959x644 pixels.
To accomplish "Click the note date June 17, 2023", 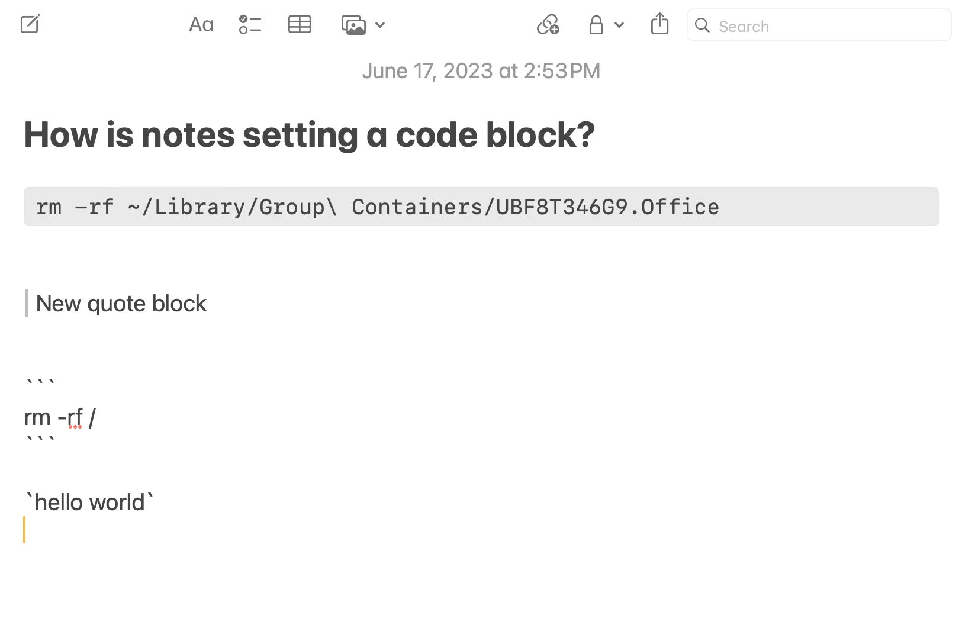I will [481, 71].
